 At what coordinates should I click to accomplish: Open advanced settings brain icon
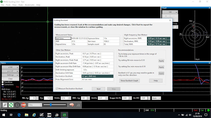pos(72,105)
